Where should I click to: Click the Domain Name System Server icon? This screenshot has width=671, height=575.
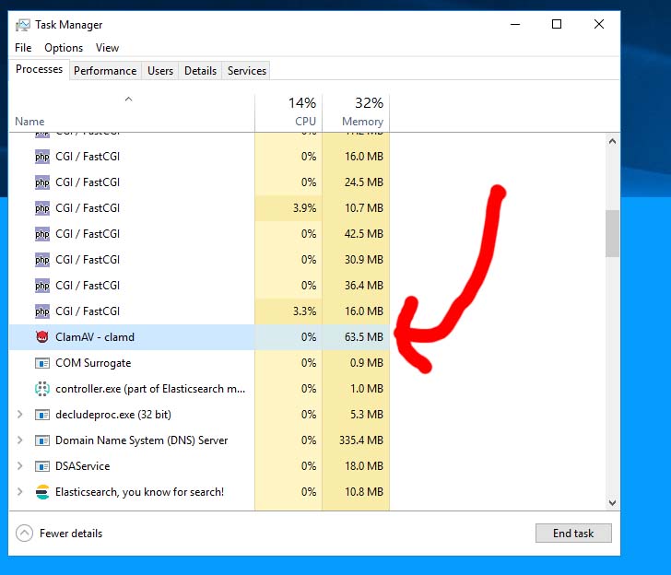point(41,440)
